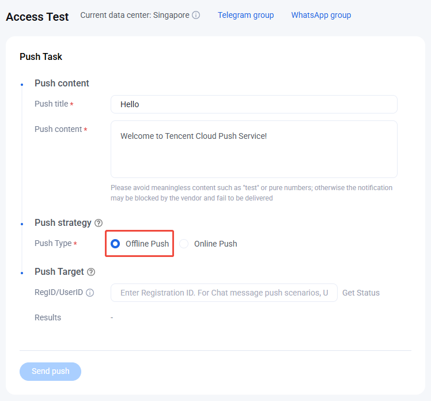Click the RegID/UserID info icon
Viewport: 431px width, 401px height.
(90, 293)
